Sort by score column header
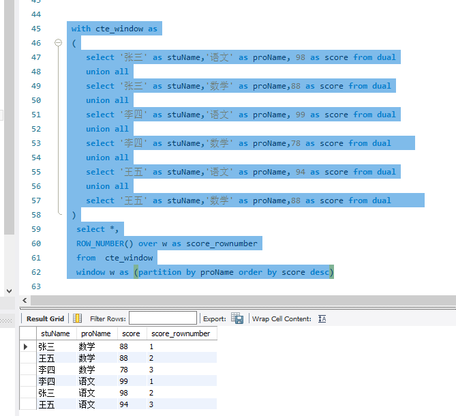The height and width of the screenshot is (416, 456). click(x=132, y=333)
